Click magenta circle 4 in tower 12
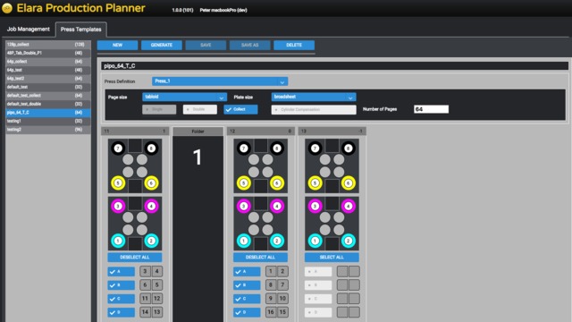Image resolution: width=572 pixels, height=322 pixels. (x=277, y=207)
